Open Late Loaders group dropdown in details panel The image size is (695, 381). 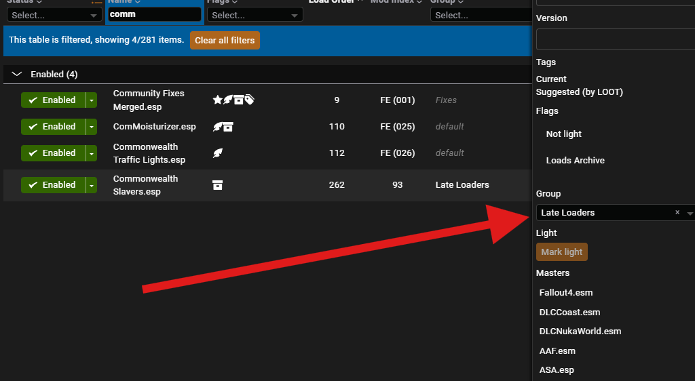click(690, 213)
